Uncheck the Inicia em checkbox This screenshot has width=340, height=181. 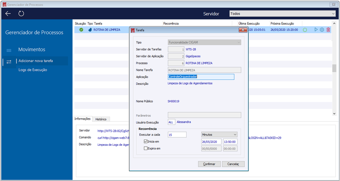pyautogui.click(x=145, y=142)
